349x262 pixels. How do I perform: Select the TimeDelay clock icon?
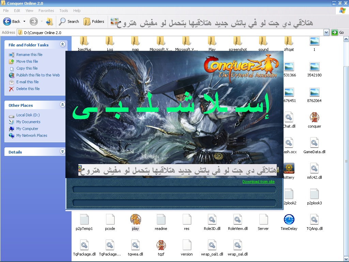[289, 222]
